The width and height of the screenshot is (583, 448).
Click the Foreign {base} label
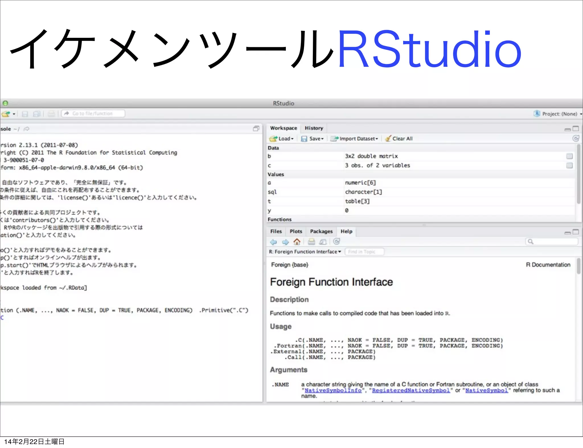tap(290, 265)
